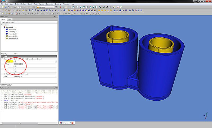Create a Part Cone primitive

108,10
